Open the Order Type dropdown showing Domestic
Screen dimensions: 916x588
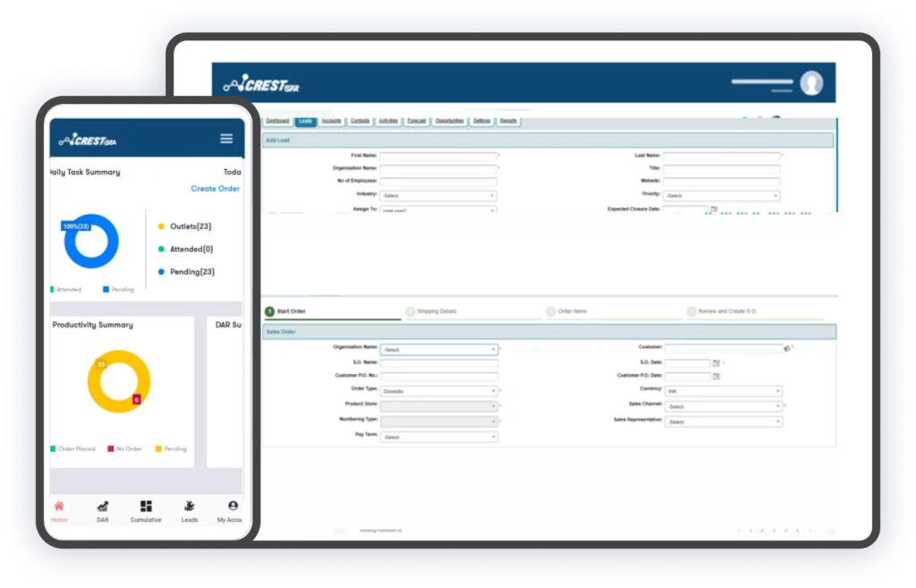click(x=438, y=391)
